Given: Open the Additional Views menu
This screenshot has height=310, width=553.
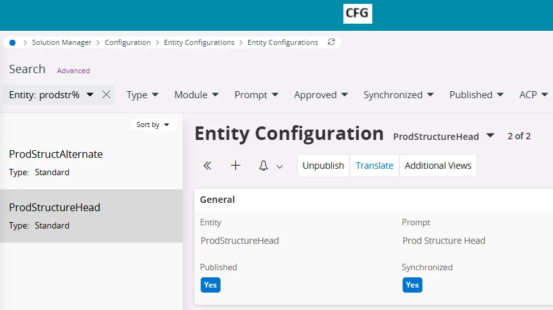Looking at the screenshot, I should (438, 166).
